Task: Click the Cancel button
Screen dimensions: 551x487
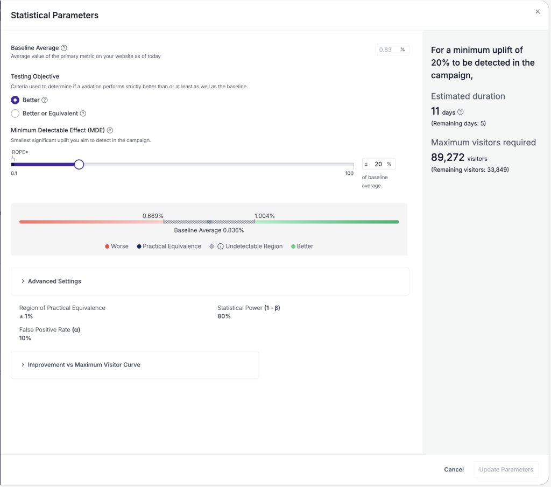Action: 454,470
